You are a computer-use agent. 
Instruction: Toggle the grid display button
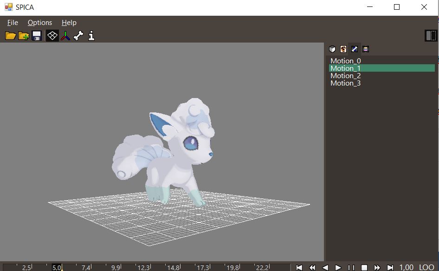point(52,36)
